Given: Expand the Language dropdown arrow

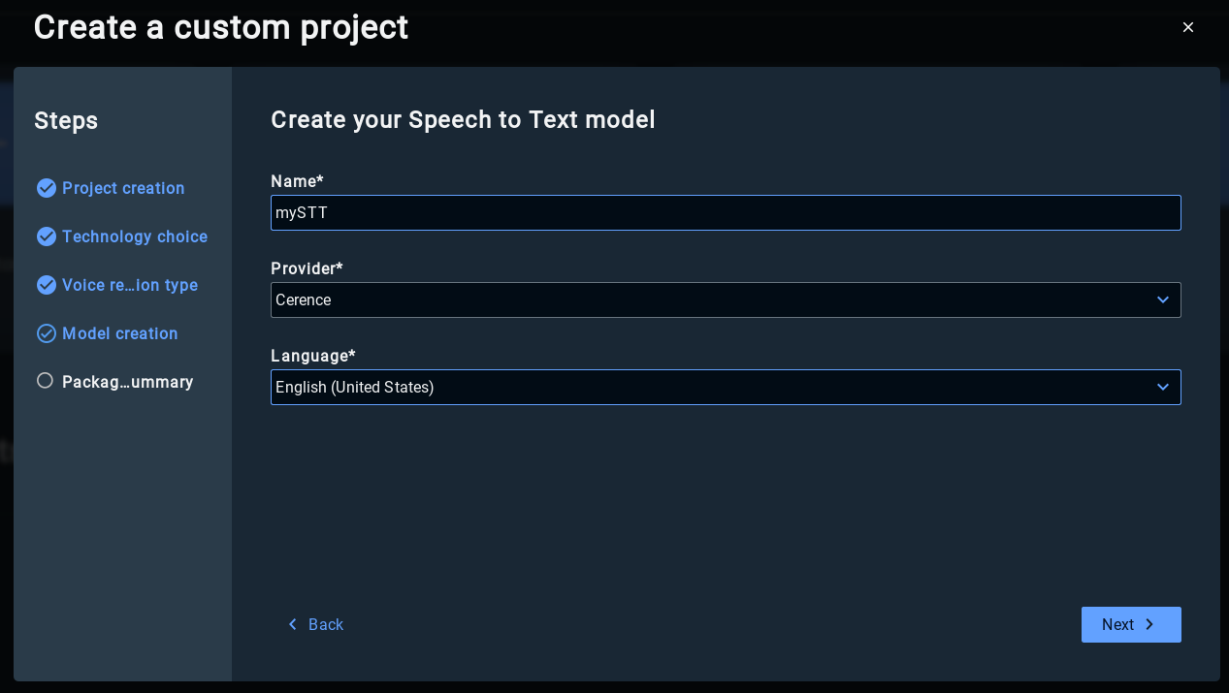Looking at the screenshot, I should [1162, 388].
